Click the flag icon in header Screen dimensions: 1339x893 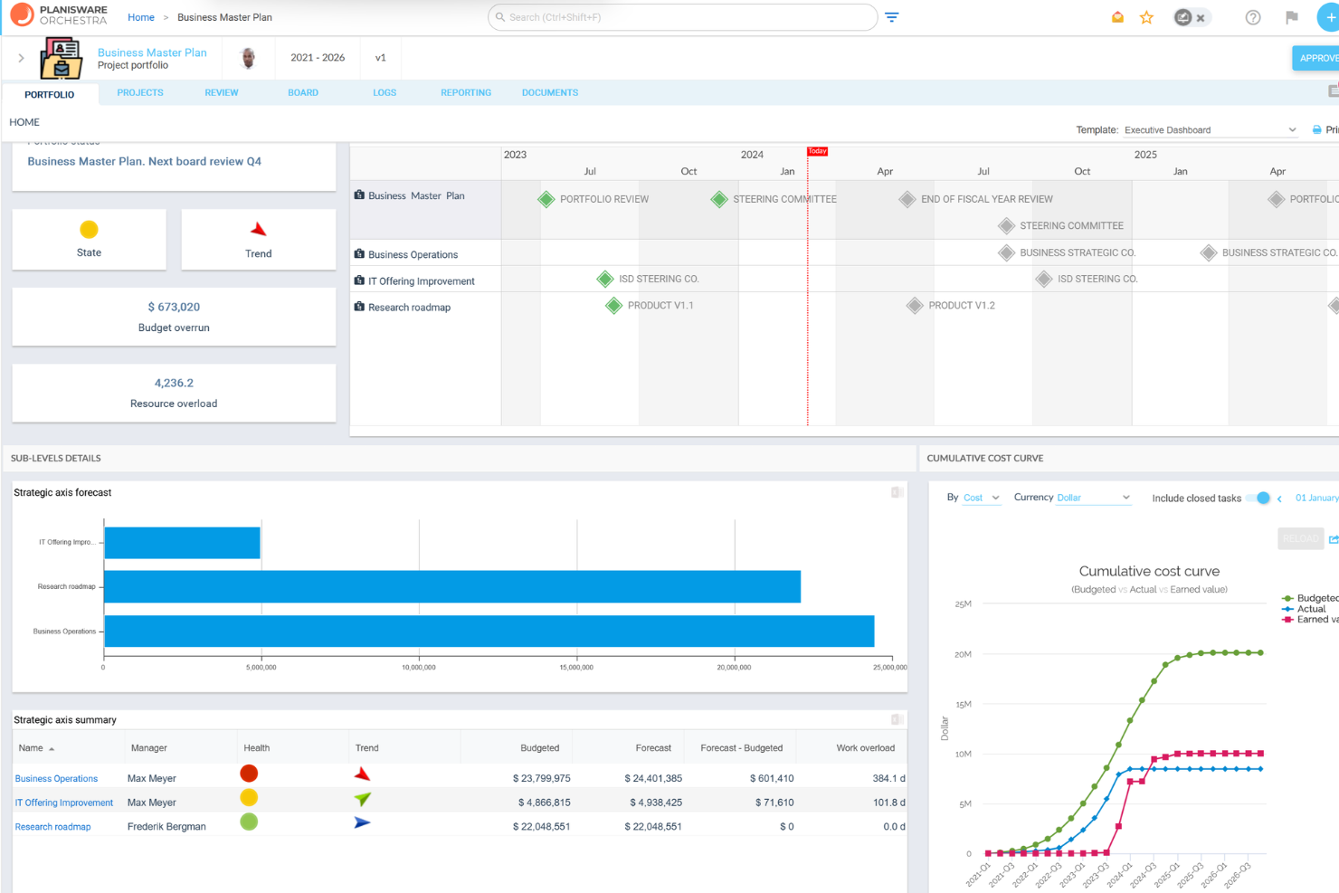(x=1292, y=17)
